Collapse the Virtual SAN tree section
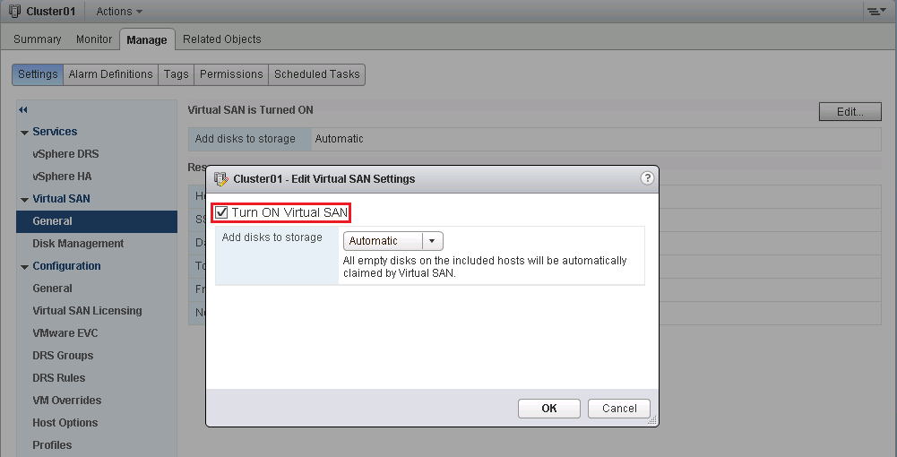The image size is (897, 457). click(24, 200)
